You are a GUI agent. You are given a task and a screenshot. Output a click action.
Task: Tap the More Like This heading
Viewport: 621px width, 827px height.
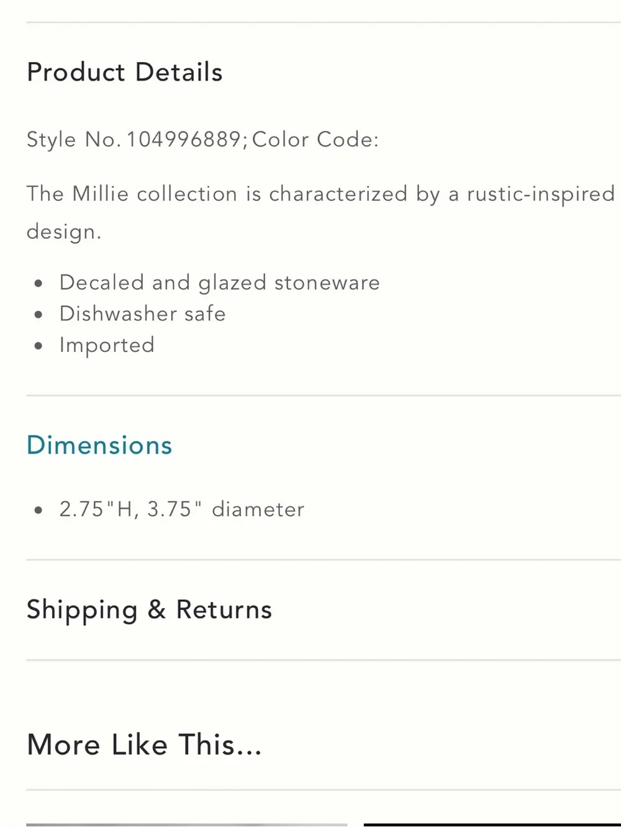tap(144, 744)
